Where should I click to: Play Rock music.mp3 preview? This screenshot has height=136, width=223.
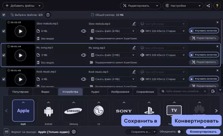coord(20,79)
